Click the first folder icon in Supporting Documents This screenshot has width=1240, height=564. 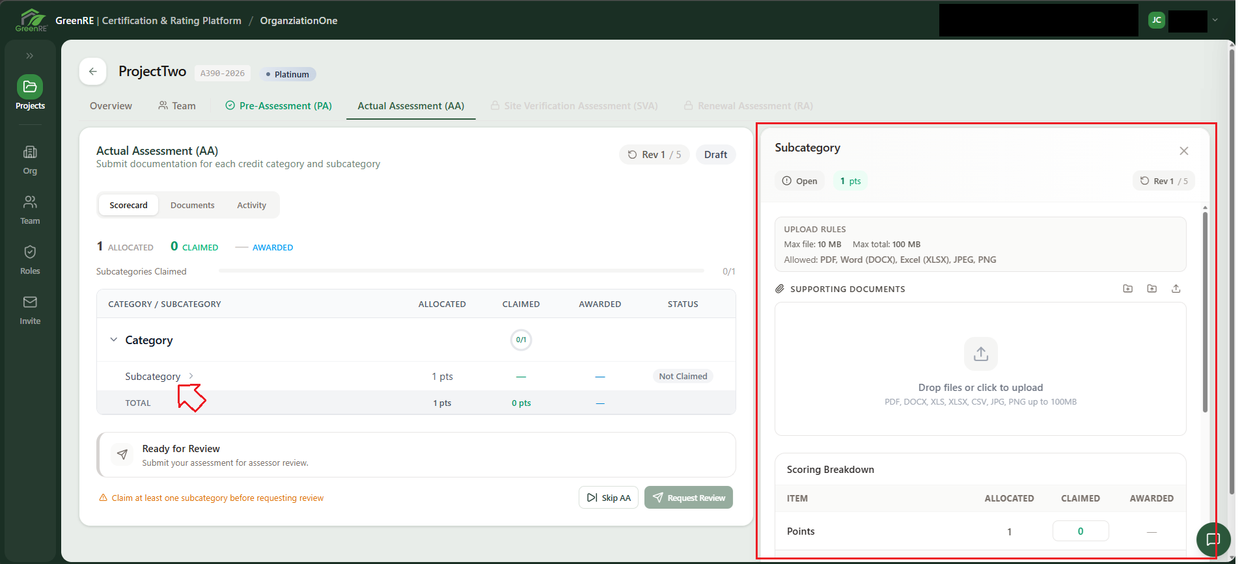click(x=1128, y=289)
